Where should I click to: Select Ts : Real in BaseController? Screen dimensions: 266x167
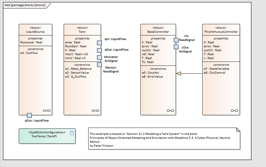148,62
